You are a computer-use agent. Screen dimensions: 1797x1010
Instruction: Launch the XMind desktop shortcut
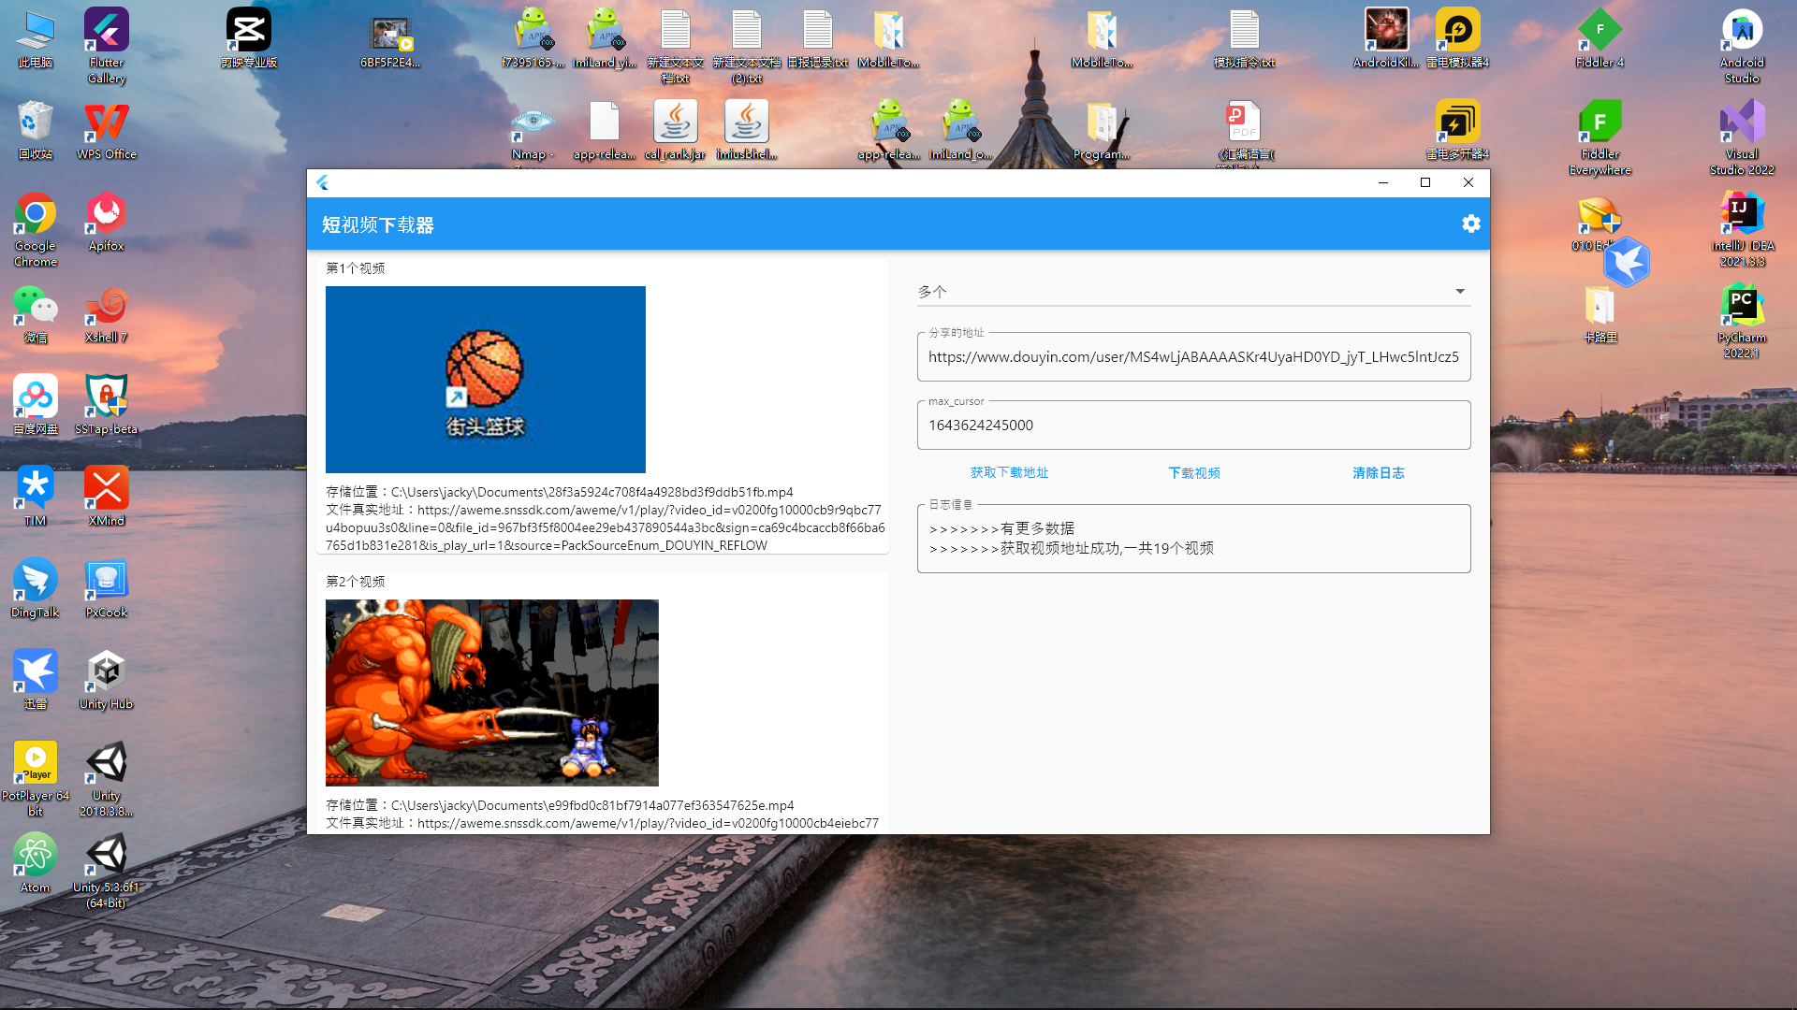click(106, 489)
